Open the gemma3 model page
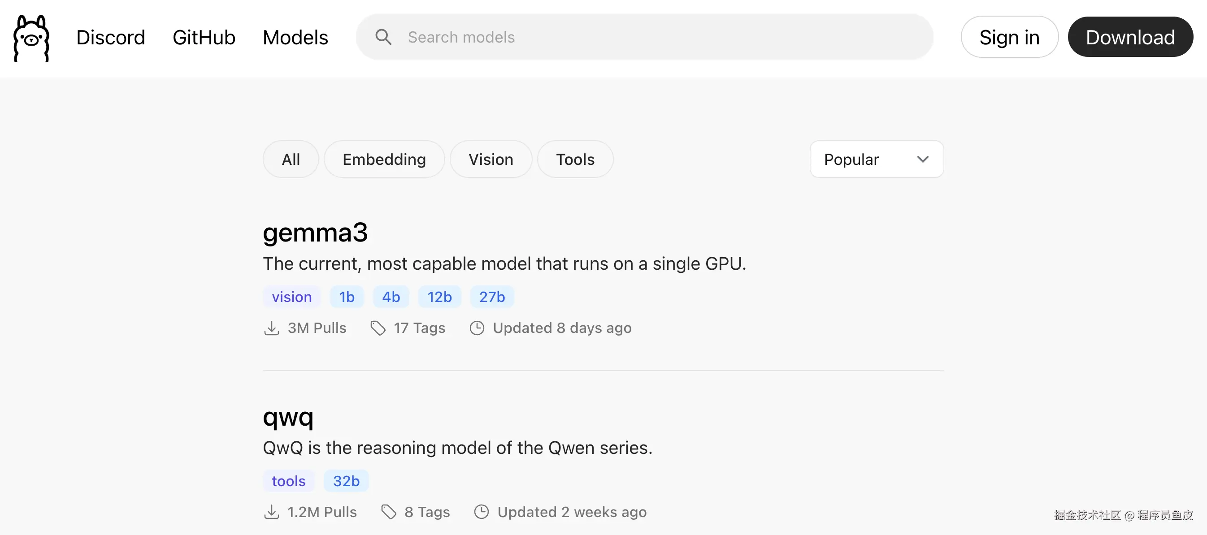 point(315,233)
